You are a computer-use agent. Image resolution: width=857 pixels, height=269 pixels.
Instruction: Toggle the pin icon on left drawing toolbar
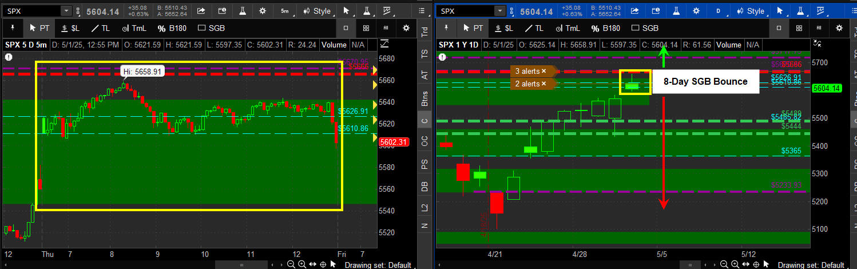13,27
